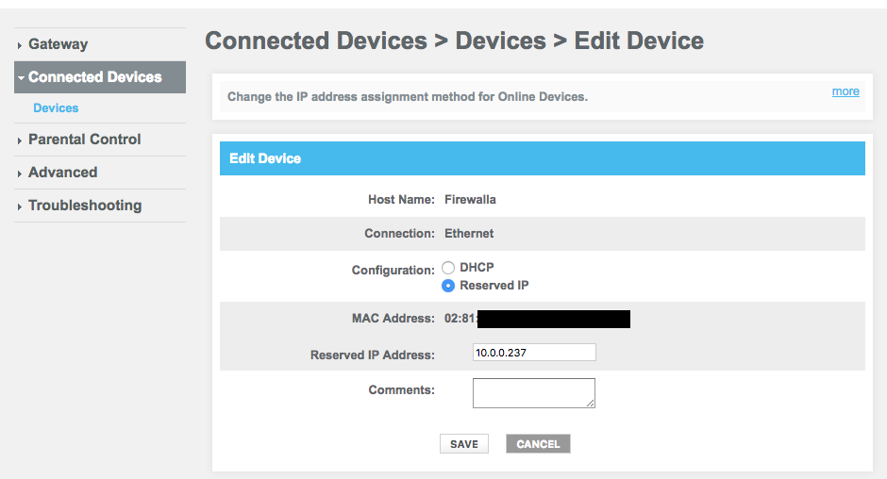Screen dimensions: 887x479
Task: Click the CANCEL button
Action: tap(538, 444)
